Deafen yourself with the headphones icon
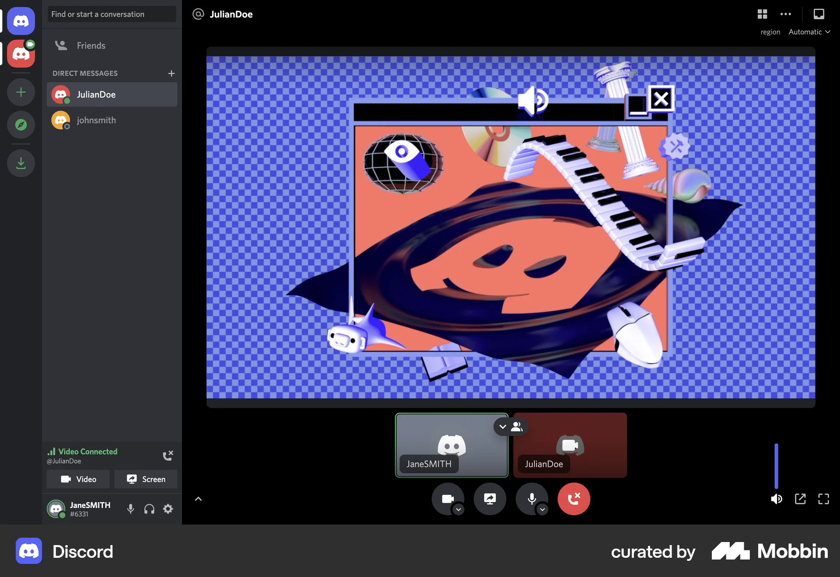 click(149, 509)
